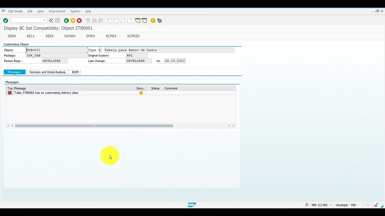Click the yellow Exit icon
This screenshot has width=385, height=216.
click(x=73, y=20)
